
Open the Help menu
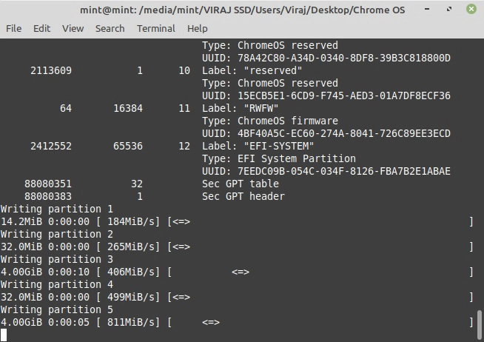point(197,28)
